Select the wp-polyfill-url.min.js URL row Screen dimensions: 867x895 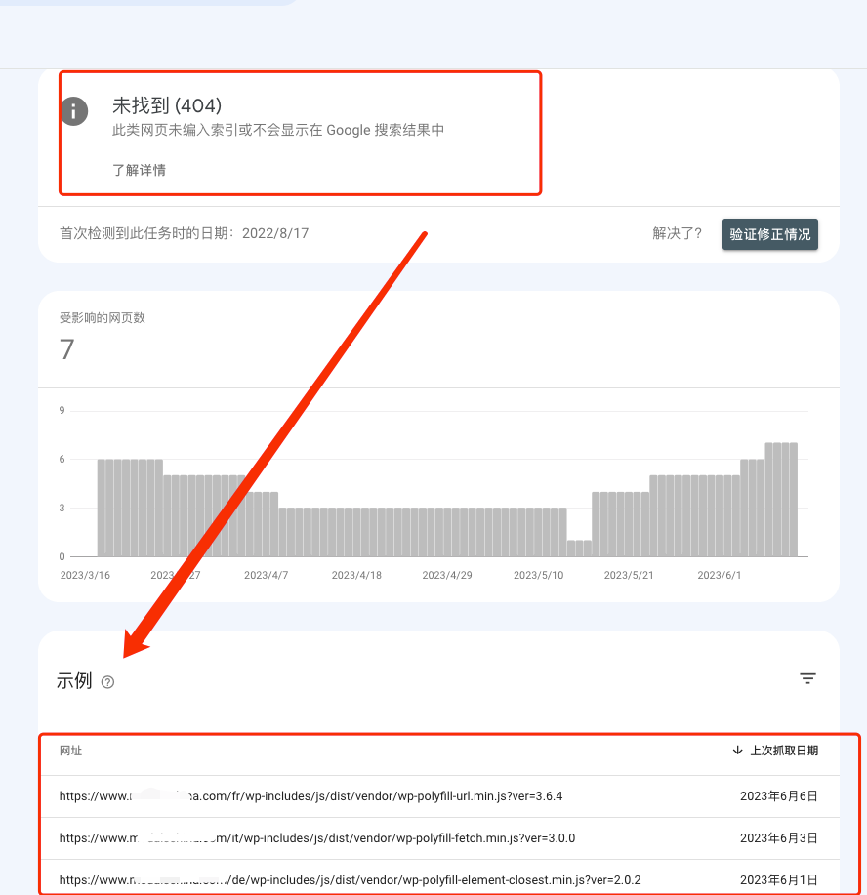439,796
